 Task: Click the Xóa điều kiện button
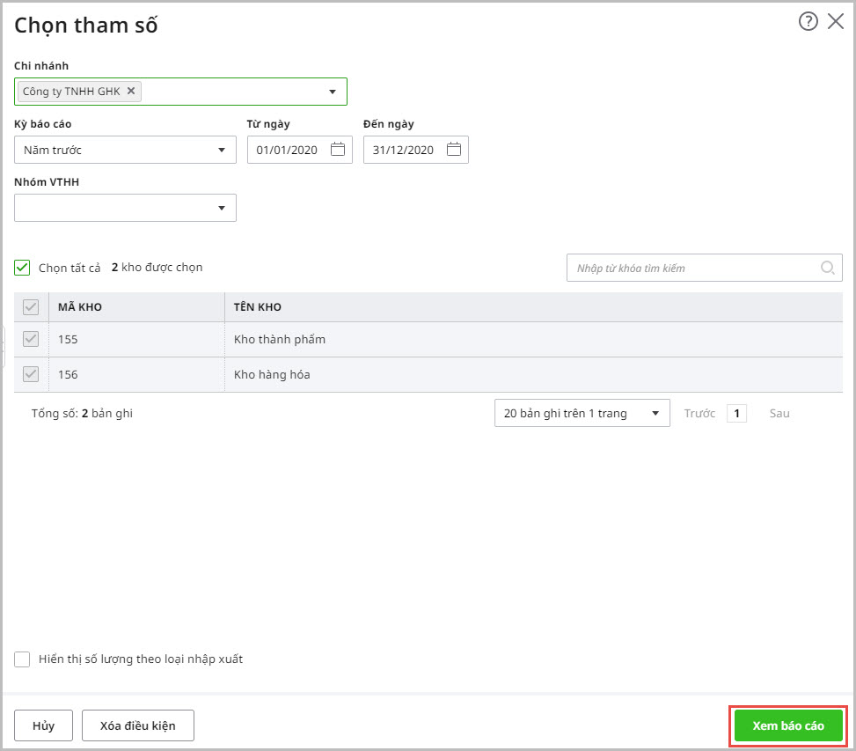coord(137,725)
